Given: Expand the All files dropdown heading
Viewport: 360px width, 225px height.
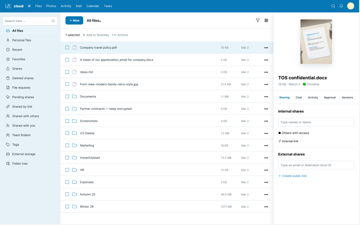Looking at the screenshot, I should tap(94, 21).
